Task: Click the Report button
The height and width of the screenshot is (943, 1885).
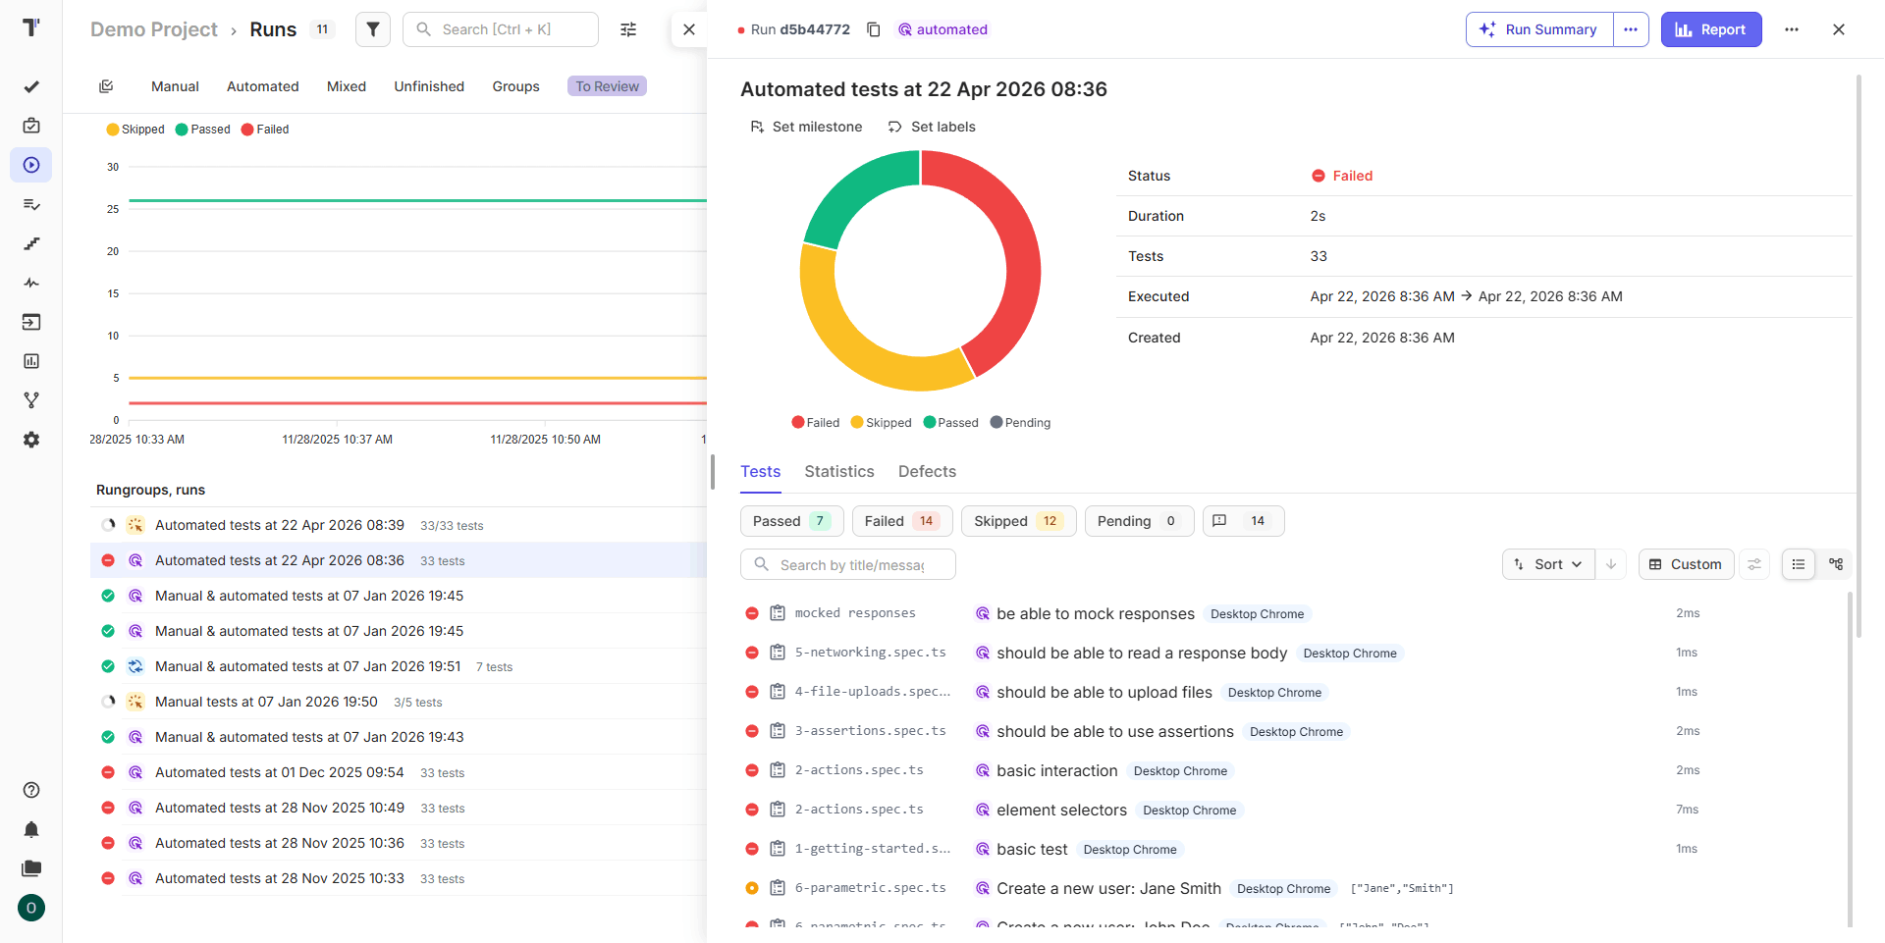Action: point(1711,29)
